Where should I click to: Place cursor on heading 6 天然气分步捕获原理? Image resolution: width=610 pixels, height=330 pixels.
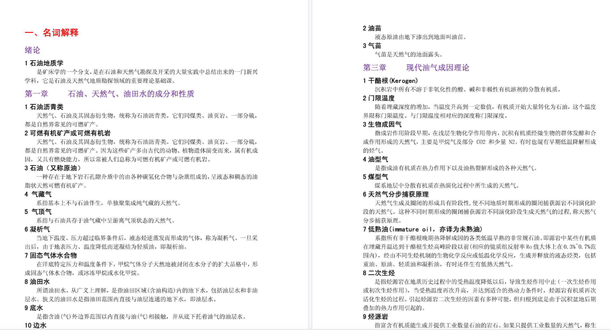pos(395,194)
